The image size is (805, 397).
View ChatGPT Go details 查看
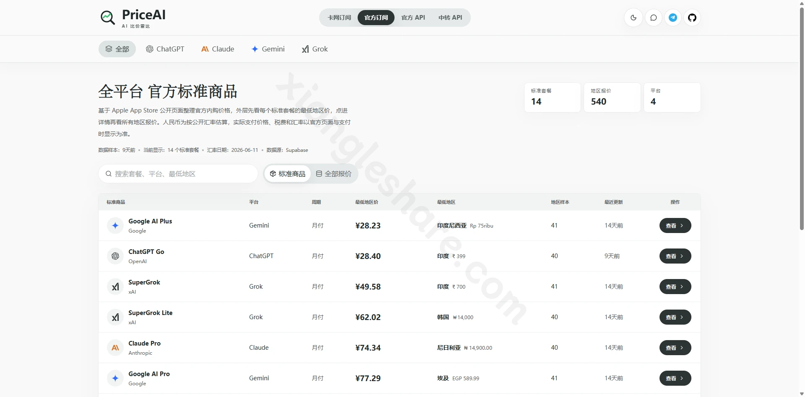(x=675, y=256)
